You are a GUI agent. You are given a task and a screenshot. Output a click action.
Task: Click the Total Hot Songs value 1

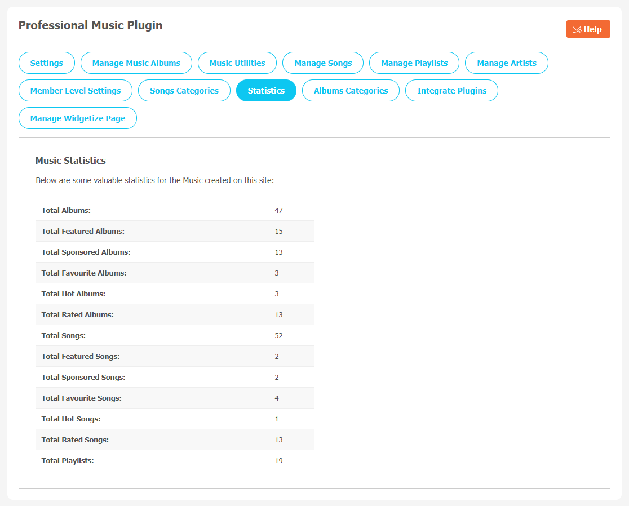coord(277,419)
